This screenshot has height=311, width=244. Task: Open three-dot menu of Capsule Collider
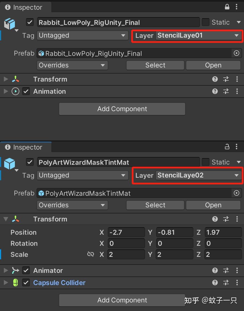[237, 283]
